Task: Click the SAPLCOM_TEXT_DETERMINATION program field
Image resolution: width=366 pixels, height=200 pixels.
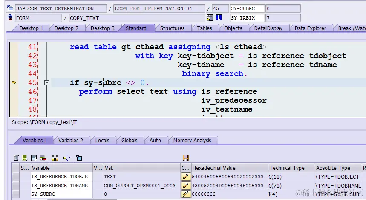Action: tap(61, 8)
